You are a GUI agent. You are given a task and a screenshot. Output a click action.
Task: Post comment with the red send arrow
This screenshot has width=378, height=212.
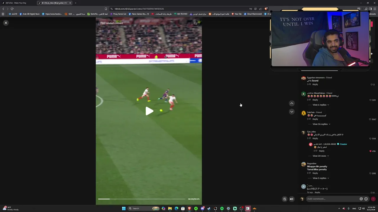pyautogui.click(x=373, y=199)
